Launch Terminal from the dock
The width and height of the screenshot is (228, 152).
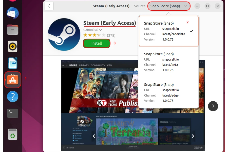pos(12,113)
